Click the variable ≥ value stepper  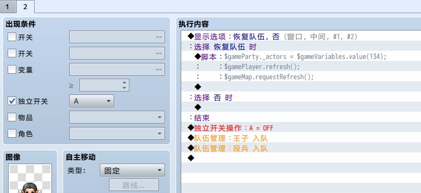click(x=124, y=85)
